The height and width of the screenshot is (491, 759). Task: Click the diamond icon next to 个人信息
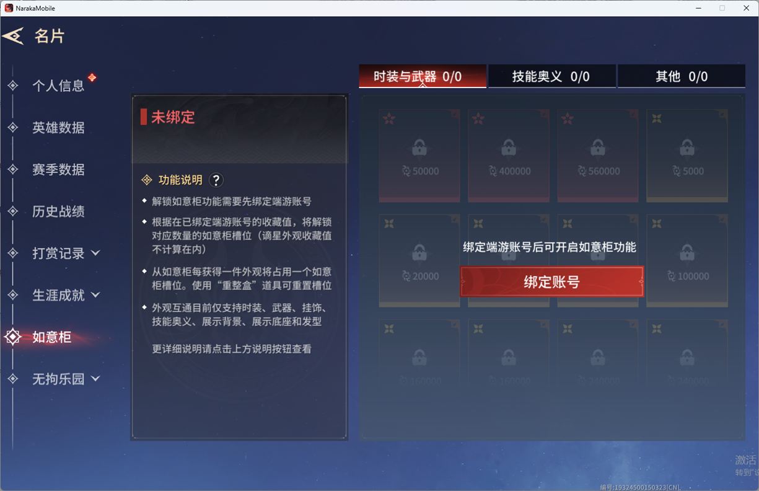13,86
